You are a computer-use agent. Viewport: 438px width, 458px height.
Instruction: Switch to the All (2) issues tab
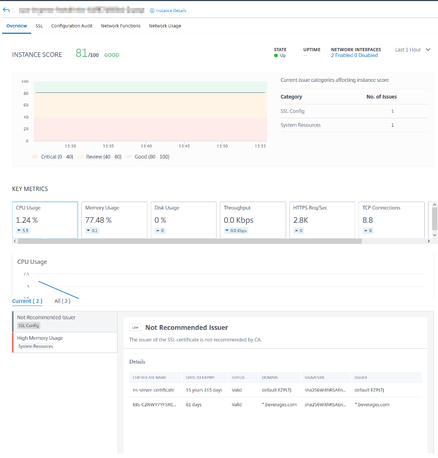click(62, 301)
